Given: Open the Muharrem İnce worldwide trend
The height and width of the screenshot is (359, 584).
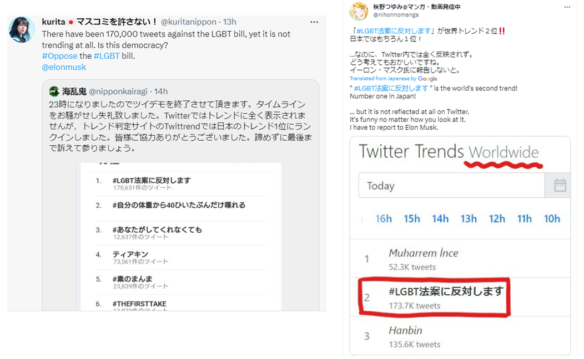Looking at the screenshot, I should pos(424,253).
